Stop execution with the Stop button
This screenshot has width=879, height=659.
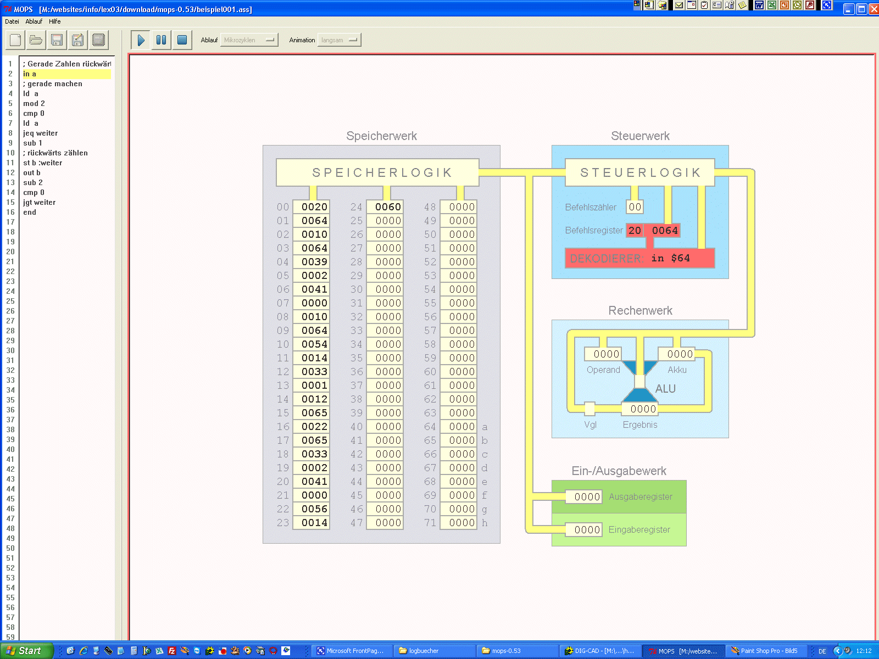[x=182, y=40]
